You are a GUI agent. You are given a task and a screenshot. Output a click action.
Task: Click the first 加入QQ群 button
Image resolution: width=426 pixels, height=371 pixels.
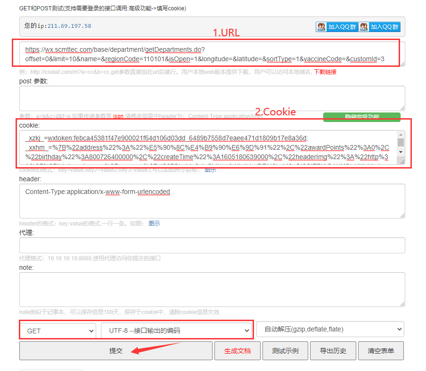click(x=337, y=27)
